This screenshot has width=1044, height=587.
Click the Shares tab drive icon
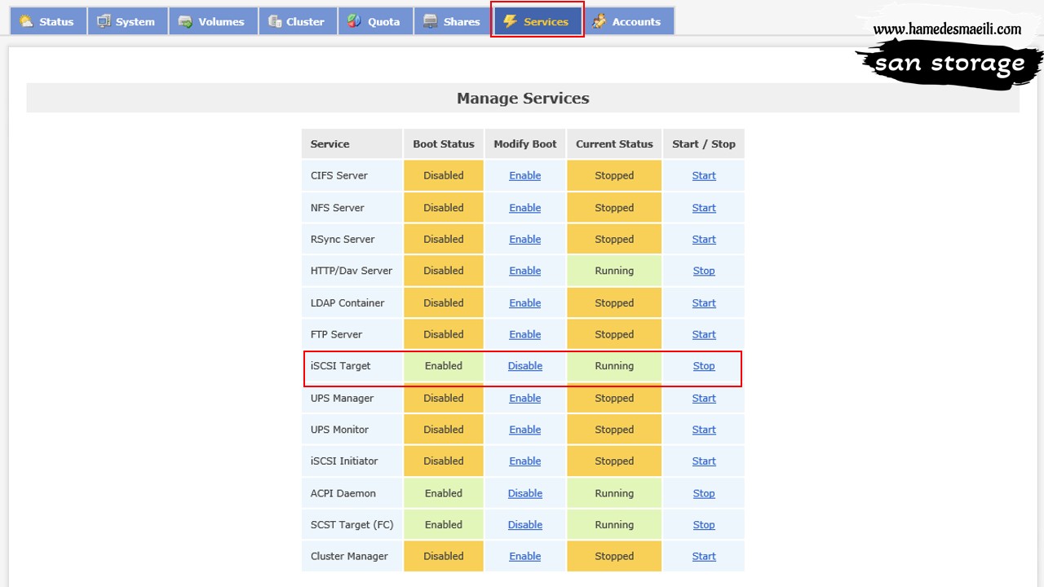[x=430, y=21]
